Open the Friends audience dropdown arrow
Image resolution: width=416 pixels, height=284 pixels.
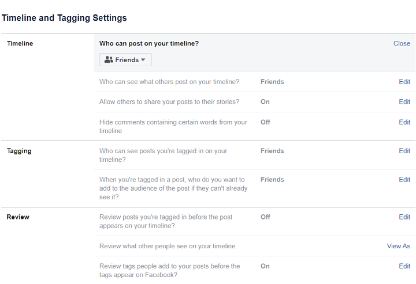point(143,60)
